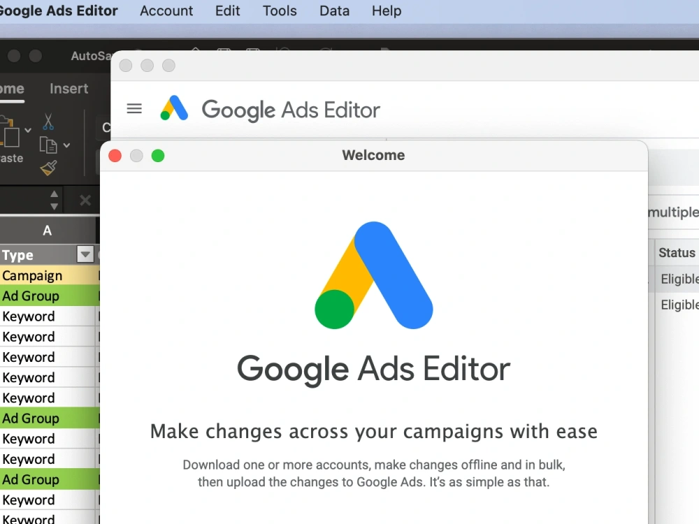Select the first Ad Group cell in Excel
Viewport: 699px width, 524px height.
click(x=48, y=296)
